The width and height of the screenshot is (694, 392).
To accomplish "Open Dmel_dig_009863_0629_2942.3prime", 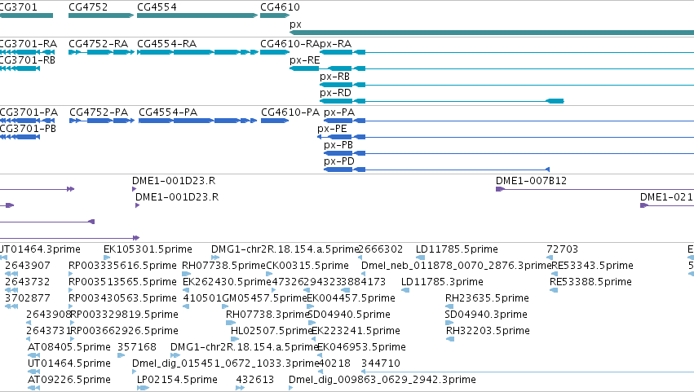I will click(382, 381).
